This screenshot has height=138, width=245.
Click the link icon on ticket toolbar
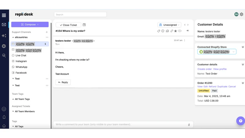[171, 31]
